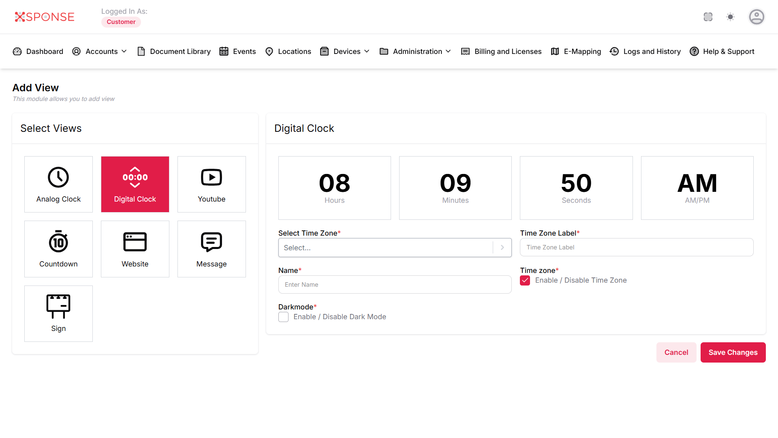This screenshot has height=438, width=778.
Task: Open the user profile avatar
Action: 756,17
